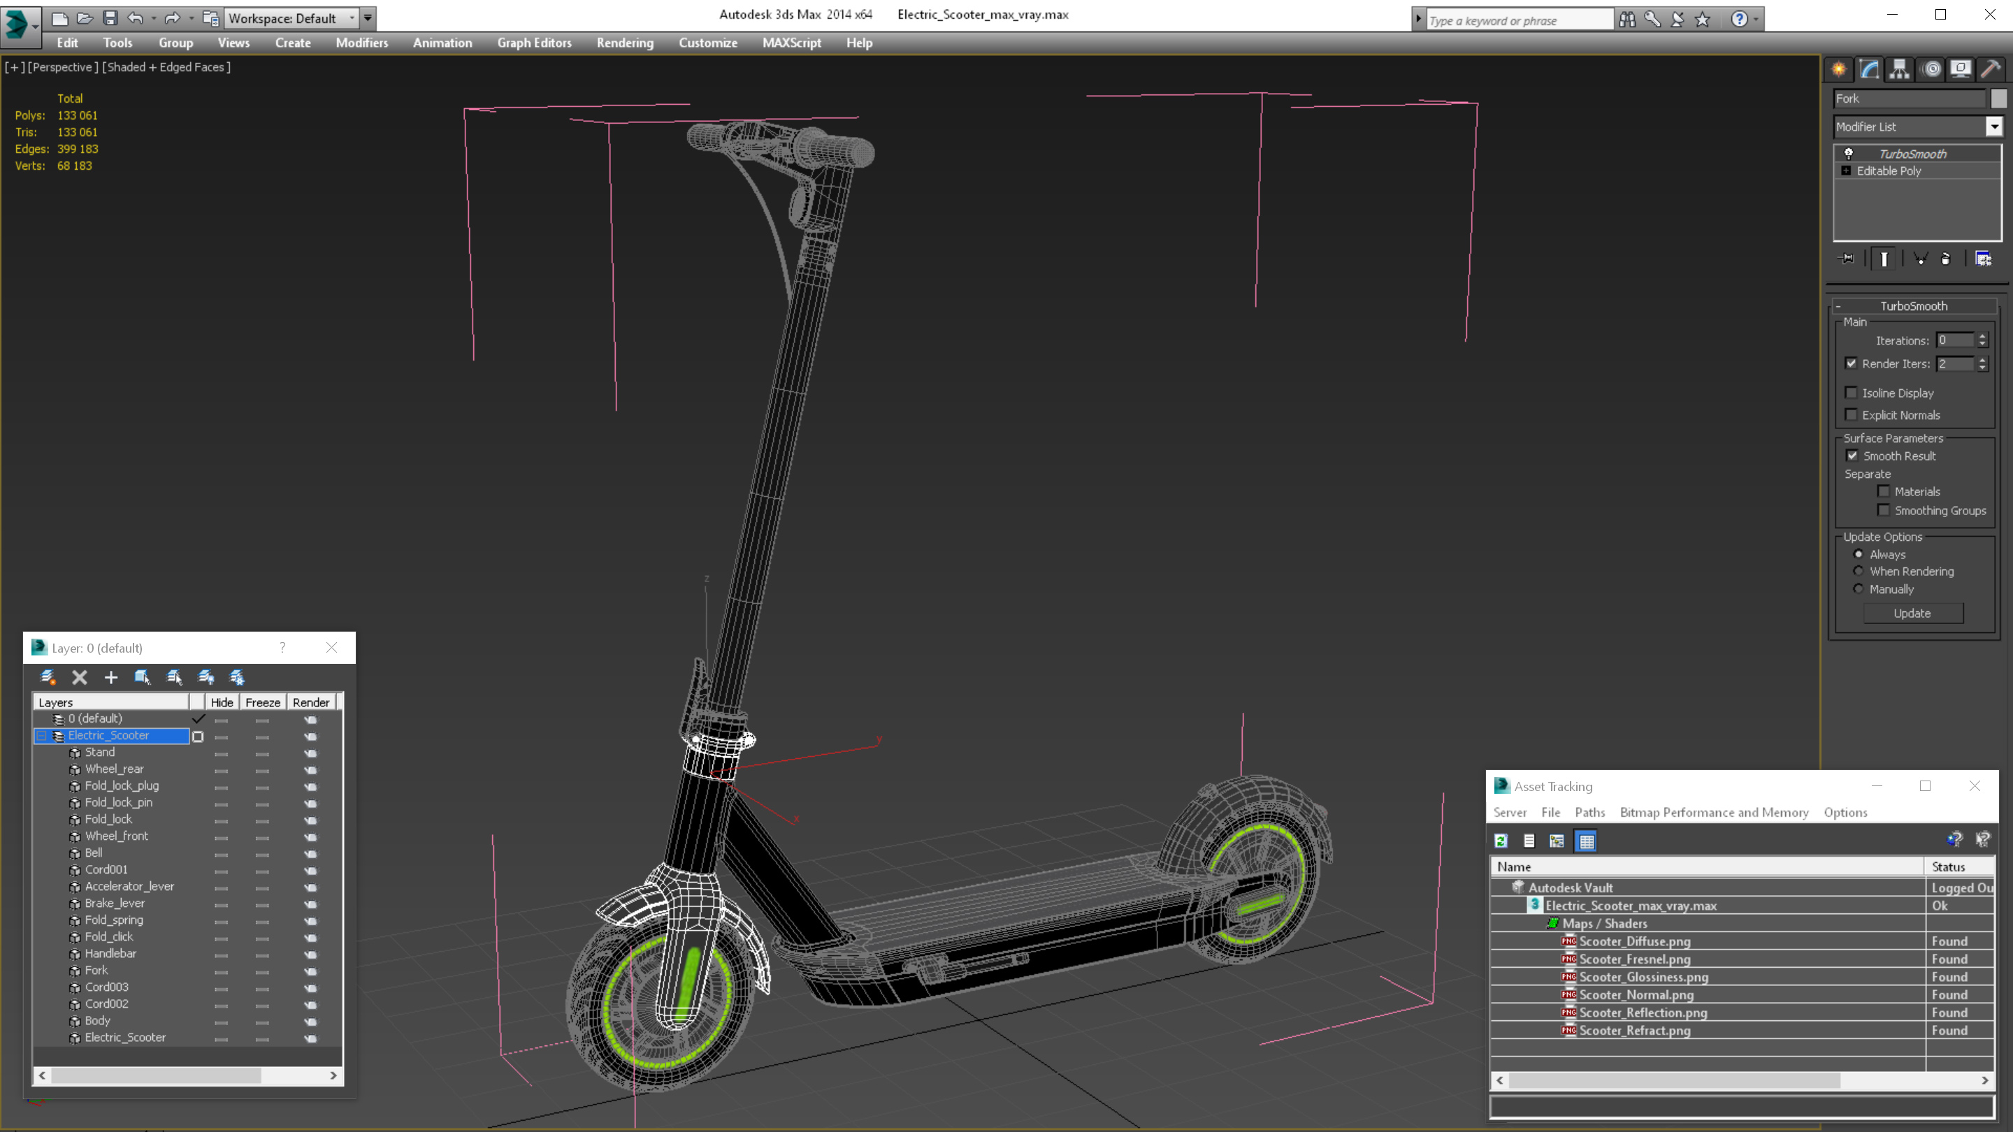Click Configure Modifier Sets icon
The height and width of the screenshot is (1132, 2013).
pos(1984,259)
